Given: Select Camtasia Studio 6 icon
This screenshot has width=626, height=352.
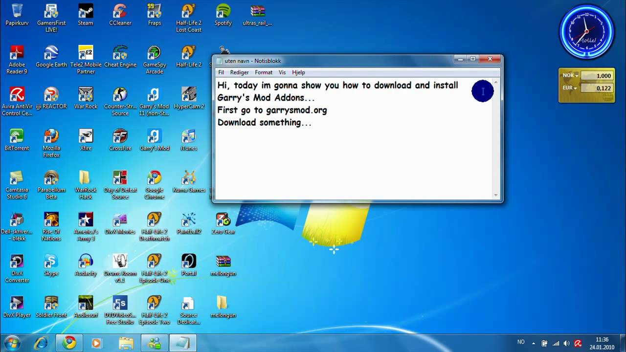Looking at the screenshot, I should point(17,185).
